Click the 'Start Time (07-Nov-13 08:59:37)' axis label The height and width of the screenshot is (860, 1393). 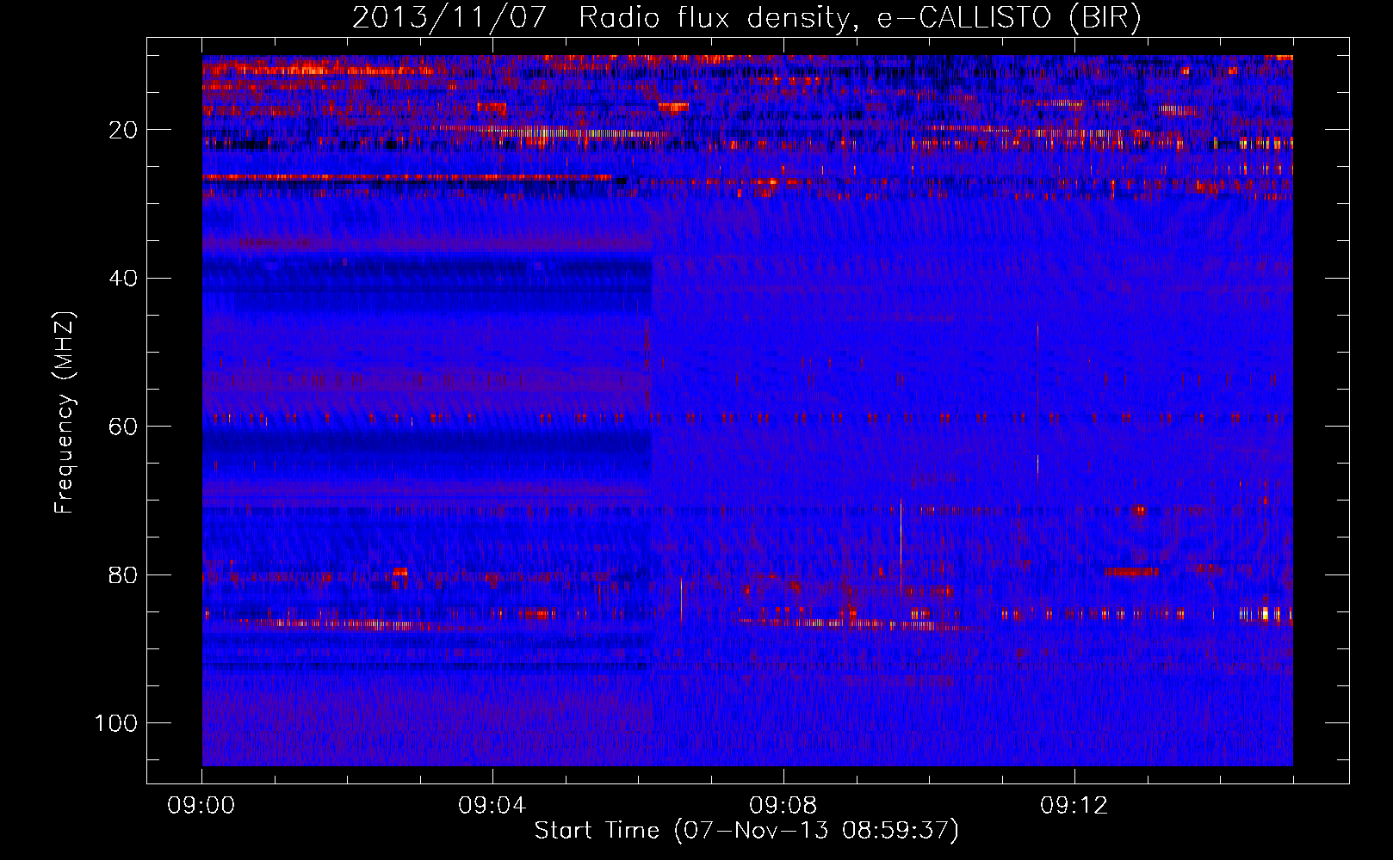pos(746,831)
